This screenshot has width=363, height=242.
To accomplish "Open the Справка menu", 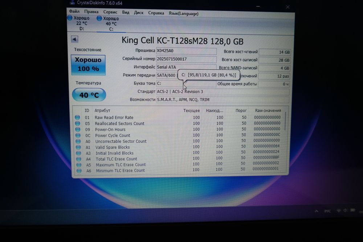I will (156, 13).
